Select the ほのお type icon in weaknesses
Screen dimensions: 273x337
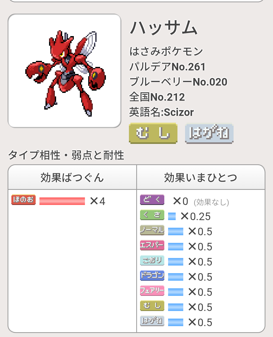point(24,200)
